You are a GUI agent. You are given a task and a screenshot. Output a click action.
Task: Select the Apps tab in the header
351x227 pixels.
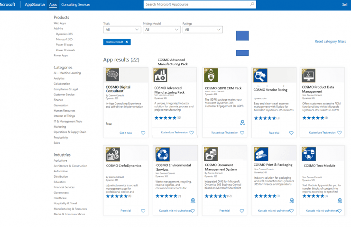coord(53,4)
